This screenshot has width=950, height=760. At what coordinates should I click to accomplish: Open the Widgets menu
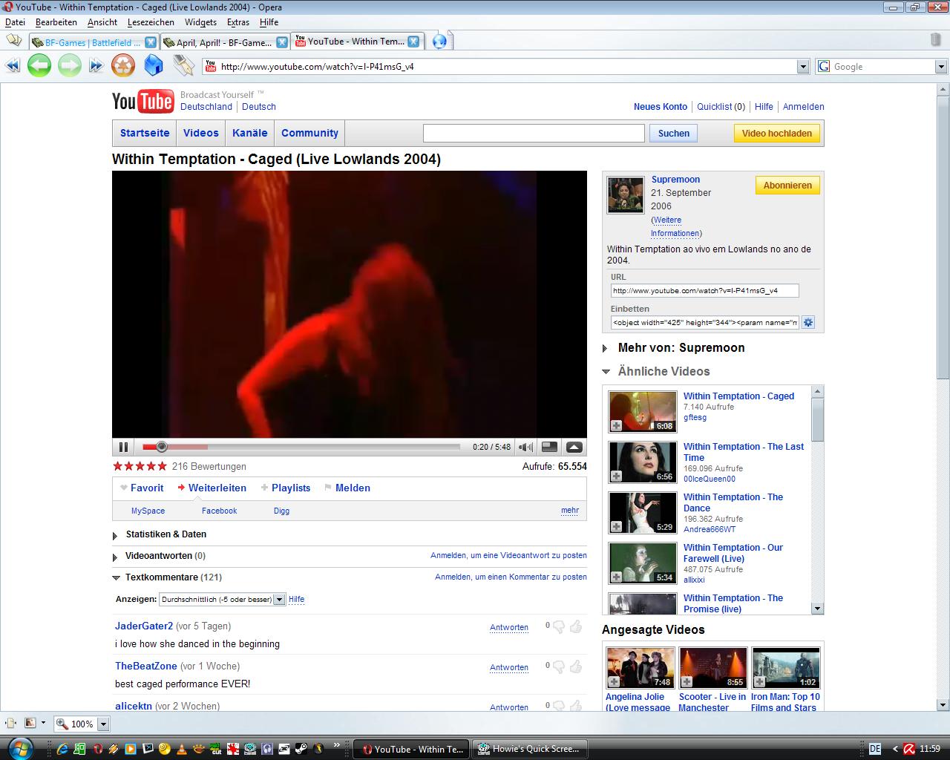click(200, 22)
